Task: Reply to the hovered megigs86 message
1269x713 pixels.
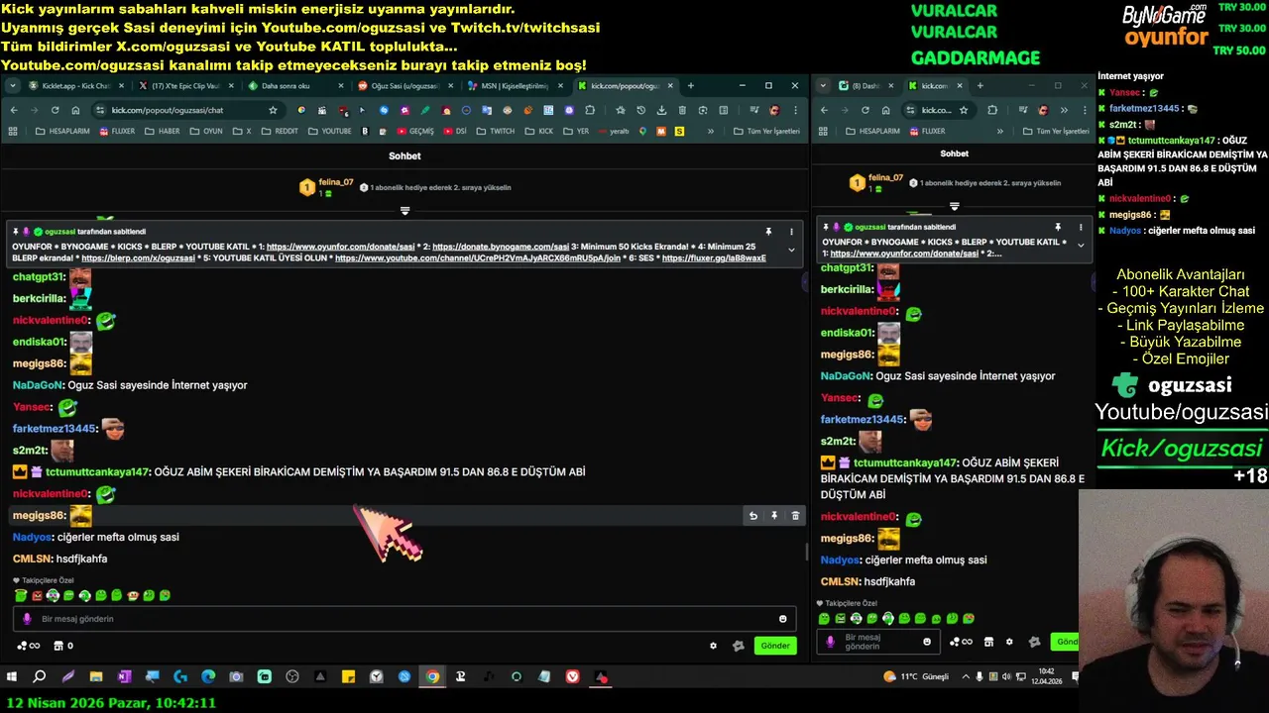Action: 753,516
